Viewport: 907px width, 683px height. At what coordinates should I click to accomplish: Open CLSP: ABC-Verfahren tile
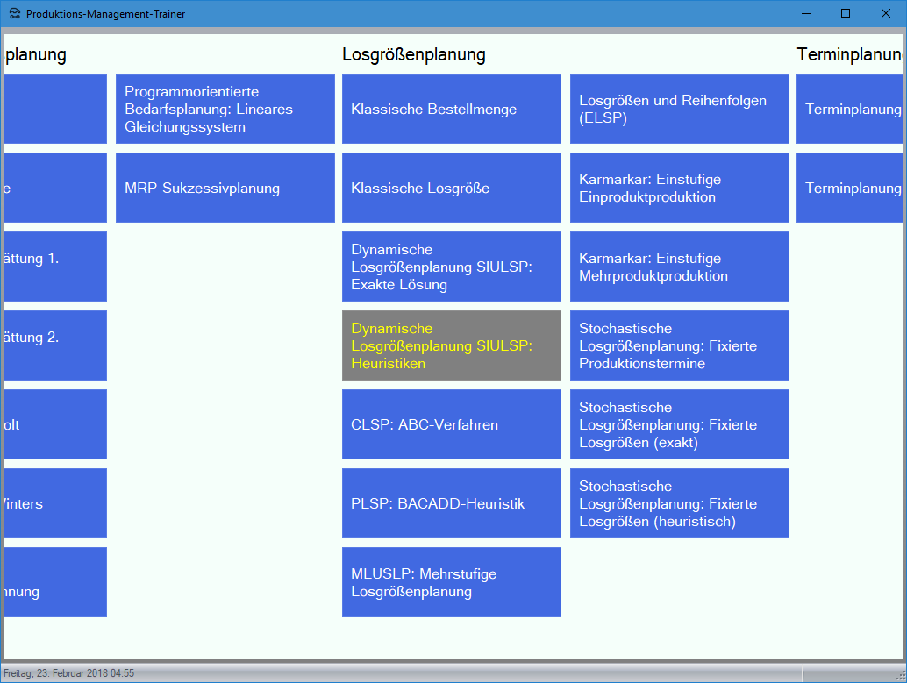(451, 424)
